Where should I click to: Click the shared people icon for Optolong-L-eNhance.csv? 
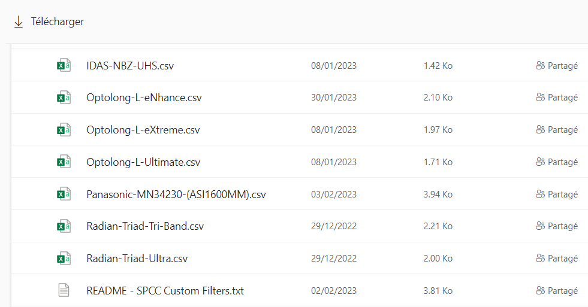coord(540,98)
